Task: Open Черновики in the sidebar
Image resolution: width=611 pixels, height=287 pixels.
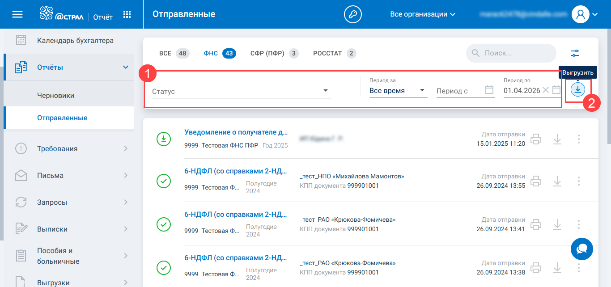Action: pos(56,96)
